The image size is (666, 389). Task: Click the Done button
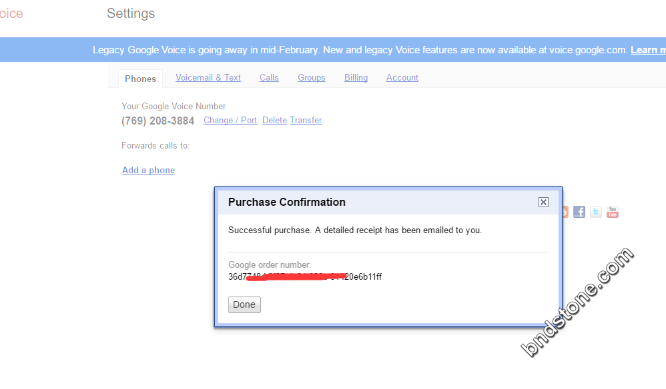pyautogui.click(x=244, y=304)
